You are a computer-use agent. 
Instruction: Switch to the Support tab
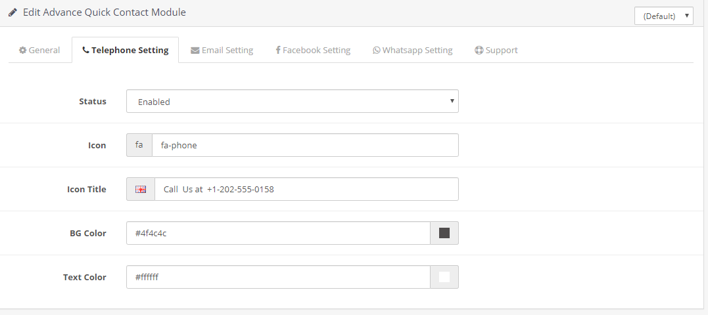pos(496,50)
